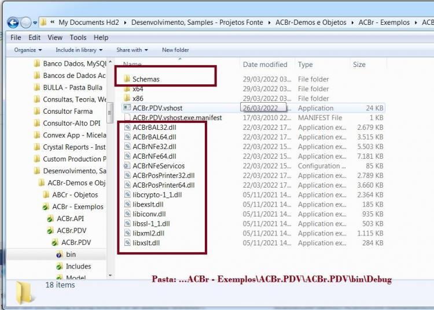Select the bin folder in tree
The height and width of the screenshot is (310, 434).
point(66,255)
